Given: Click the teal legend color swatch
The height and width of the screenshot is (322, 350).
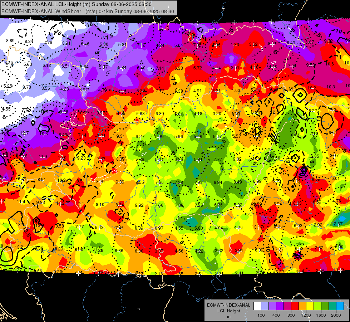Looking at the screenshot, I should [332, 306].
